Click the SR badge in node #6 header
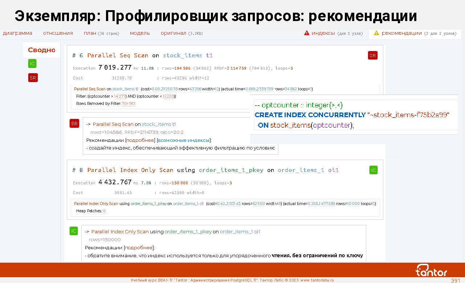465x283 pixels. coord(372,55)
